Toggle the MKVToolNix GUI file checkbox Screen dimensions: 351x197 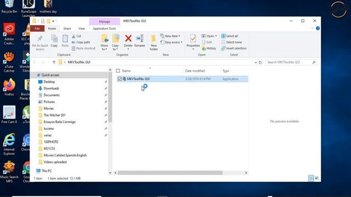[x=120, y=79]
